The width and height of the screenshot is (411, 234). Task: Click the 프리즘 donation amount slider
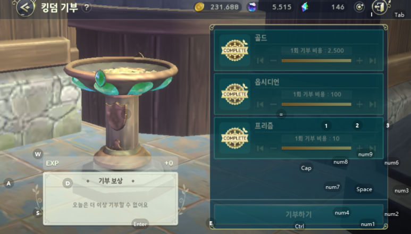click(316, 148)
